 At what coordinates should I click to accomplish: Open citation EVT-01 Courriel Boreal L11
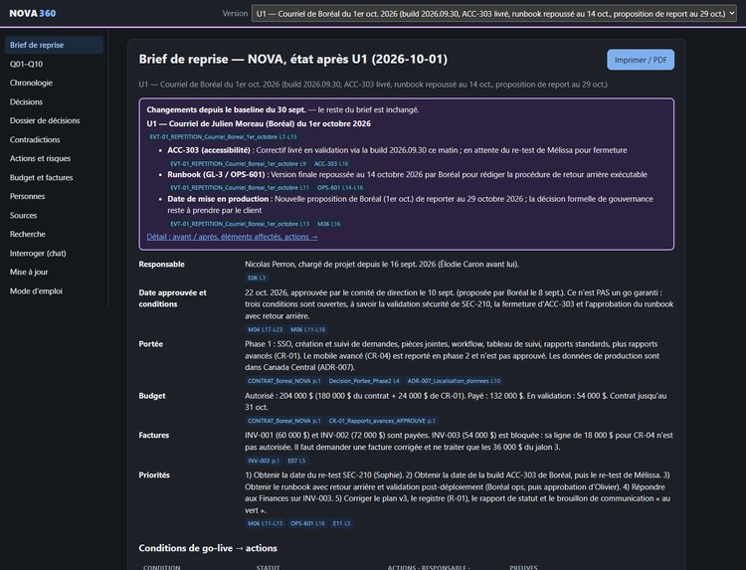click(240, 187)
